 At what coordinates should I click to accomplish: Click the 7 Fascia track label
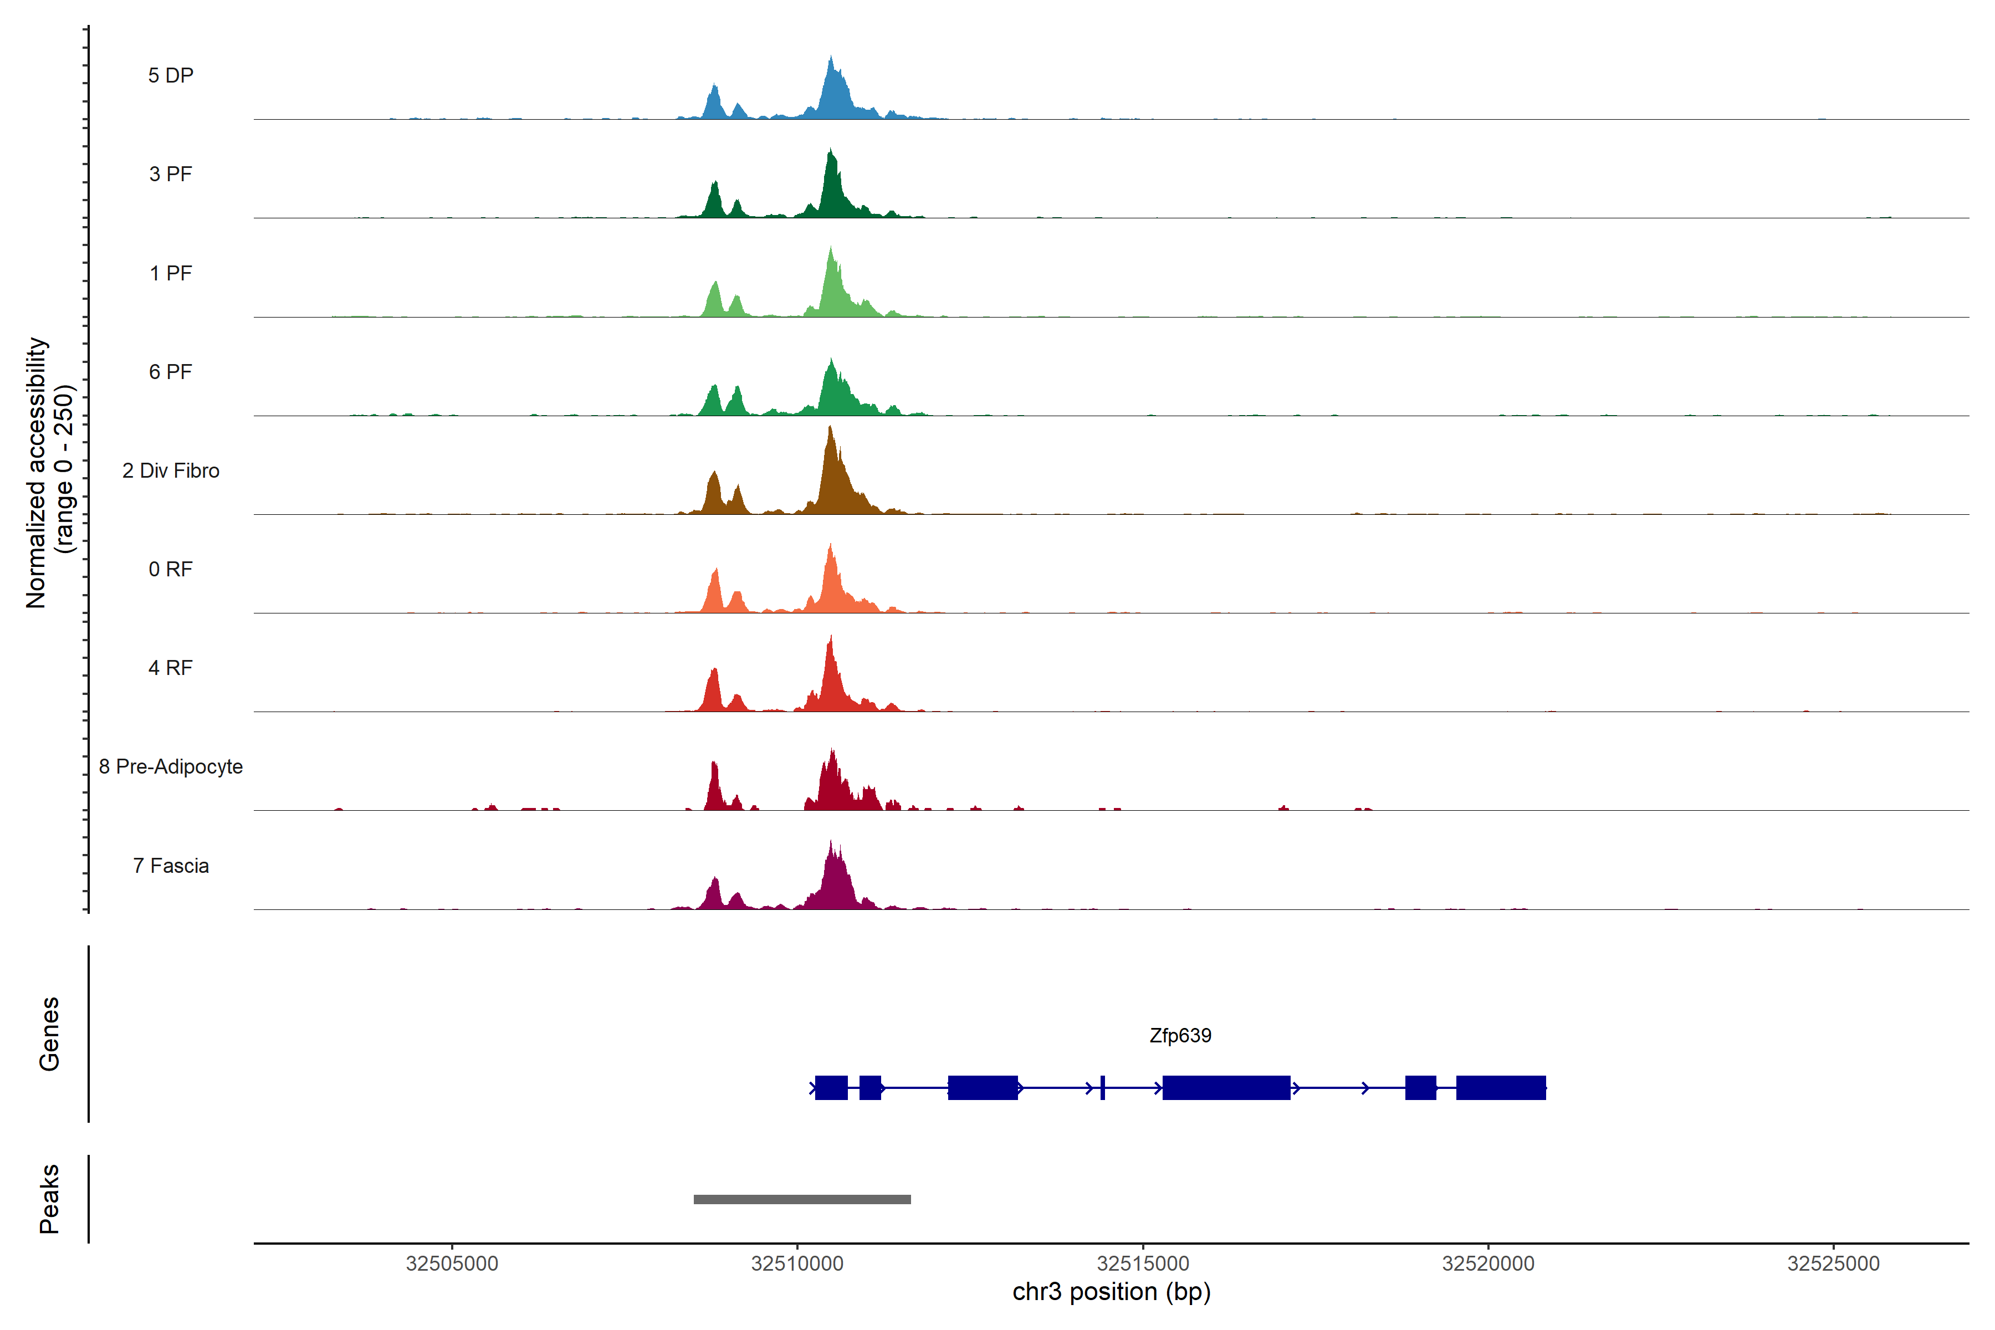point(171,866)
